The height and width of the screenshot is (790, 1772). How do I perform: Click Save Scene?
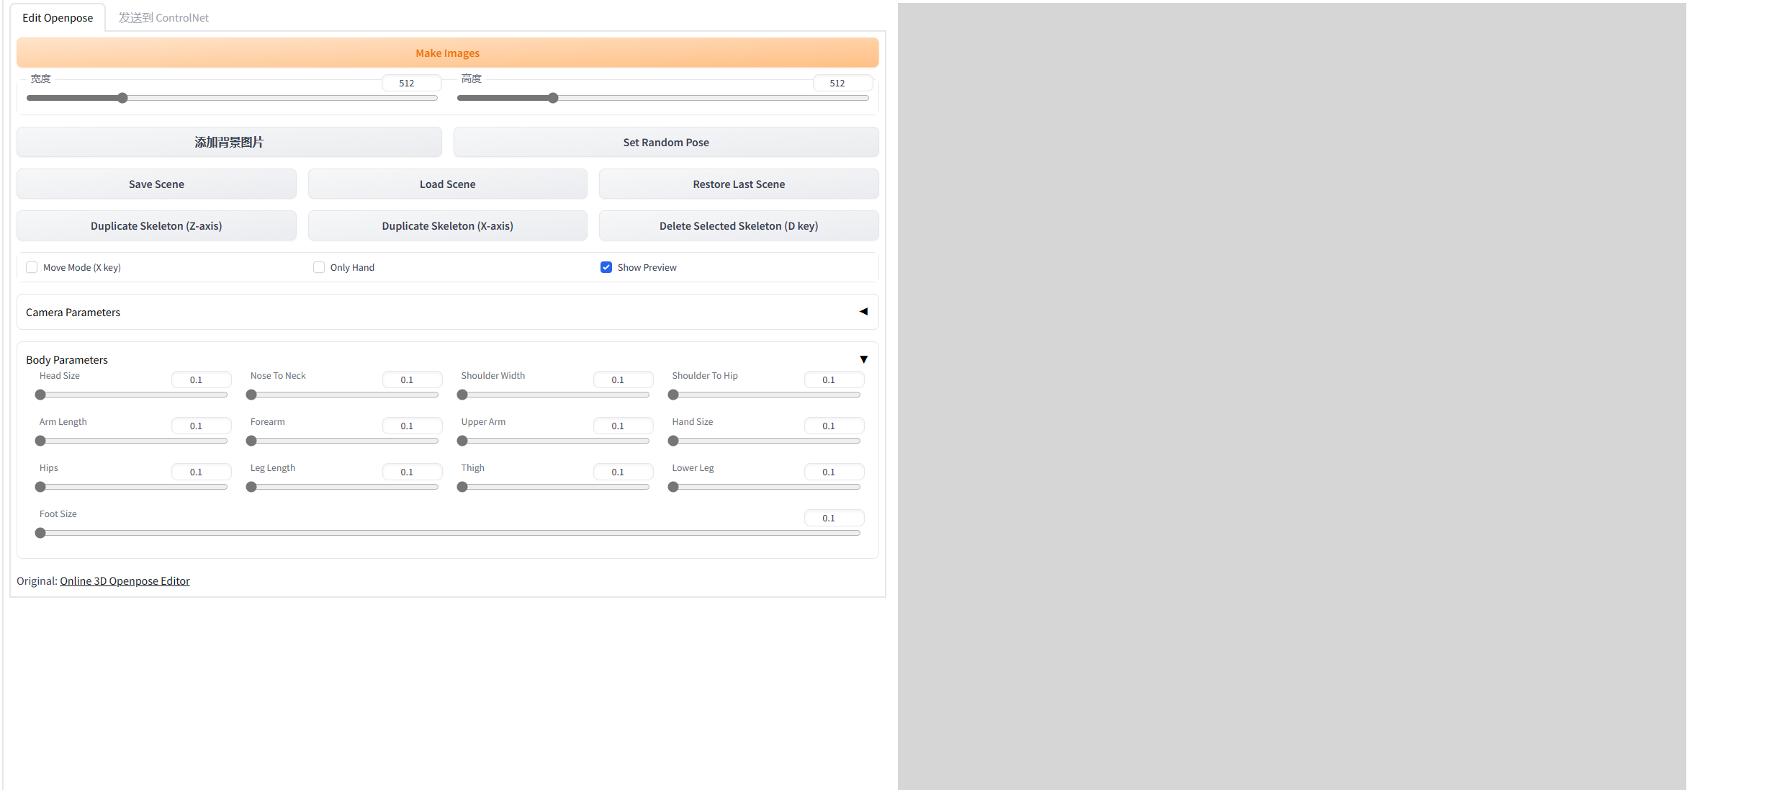click(x=156, y=184)
